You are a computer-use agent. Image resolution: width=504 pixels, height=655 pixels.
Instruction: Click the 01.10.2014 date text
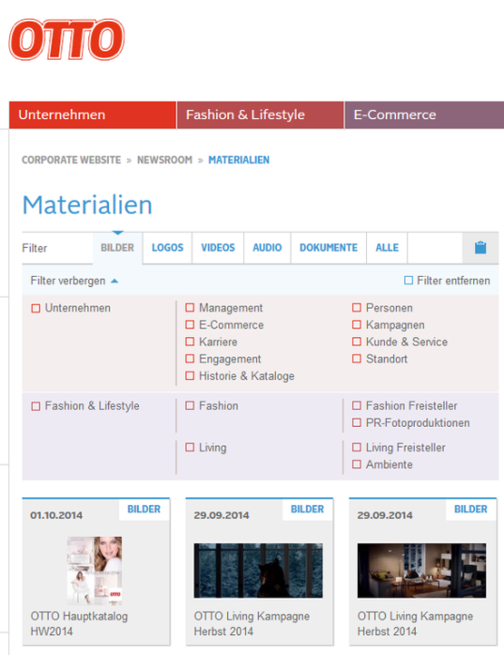[56, 515]
